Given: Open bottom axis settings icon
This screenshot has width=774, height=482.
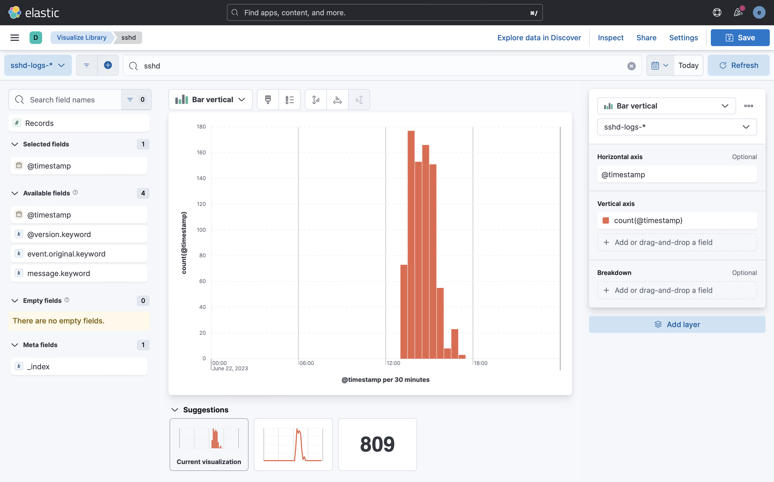Looking at the screenshot, I should 338,100.
